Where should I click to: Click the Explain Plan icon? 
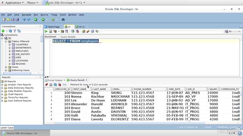click(55, 31)
